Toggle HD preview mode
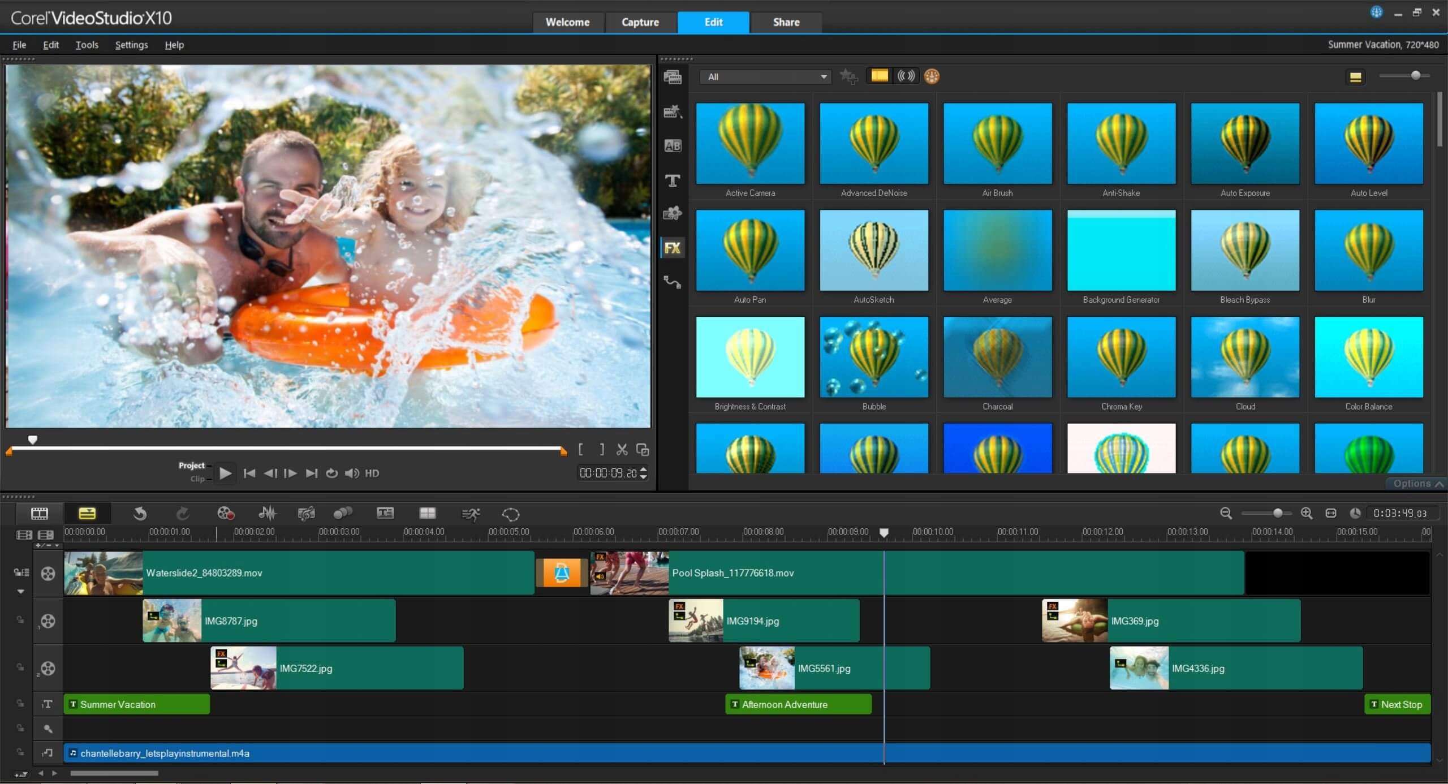1448x784 pixels. [x=372, y=473]
